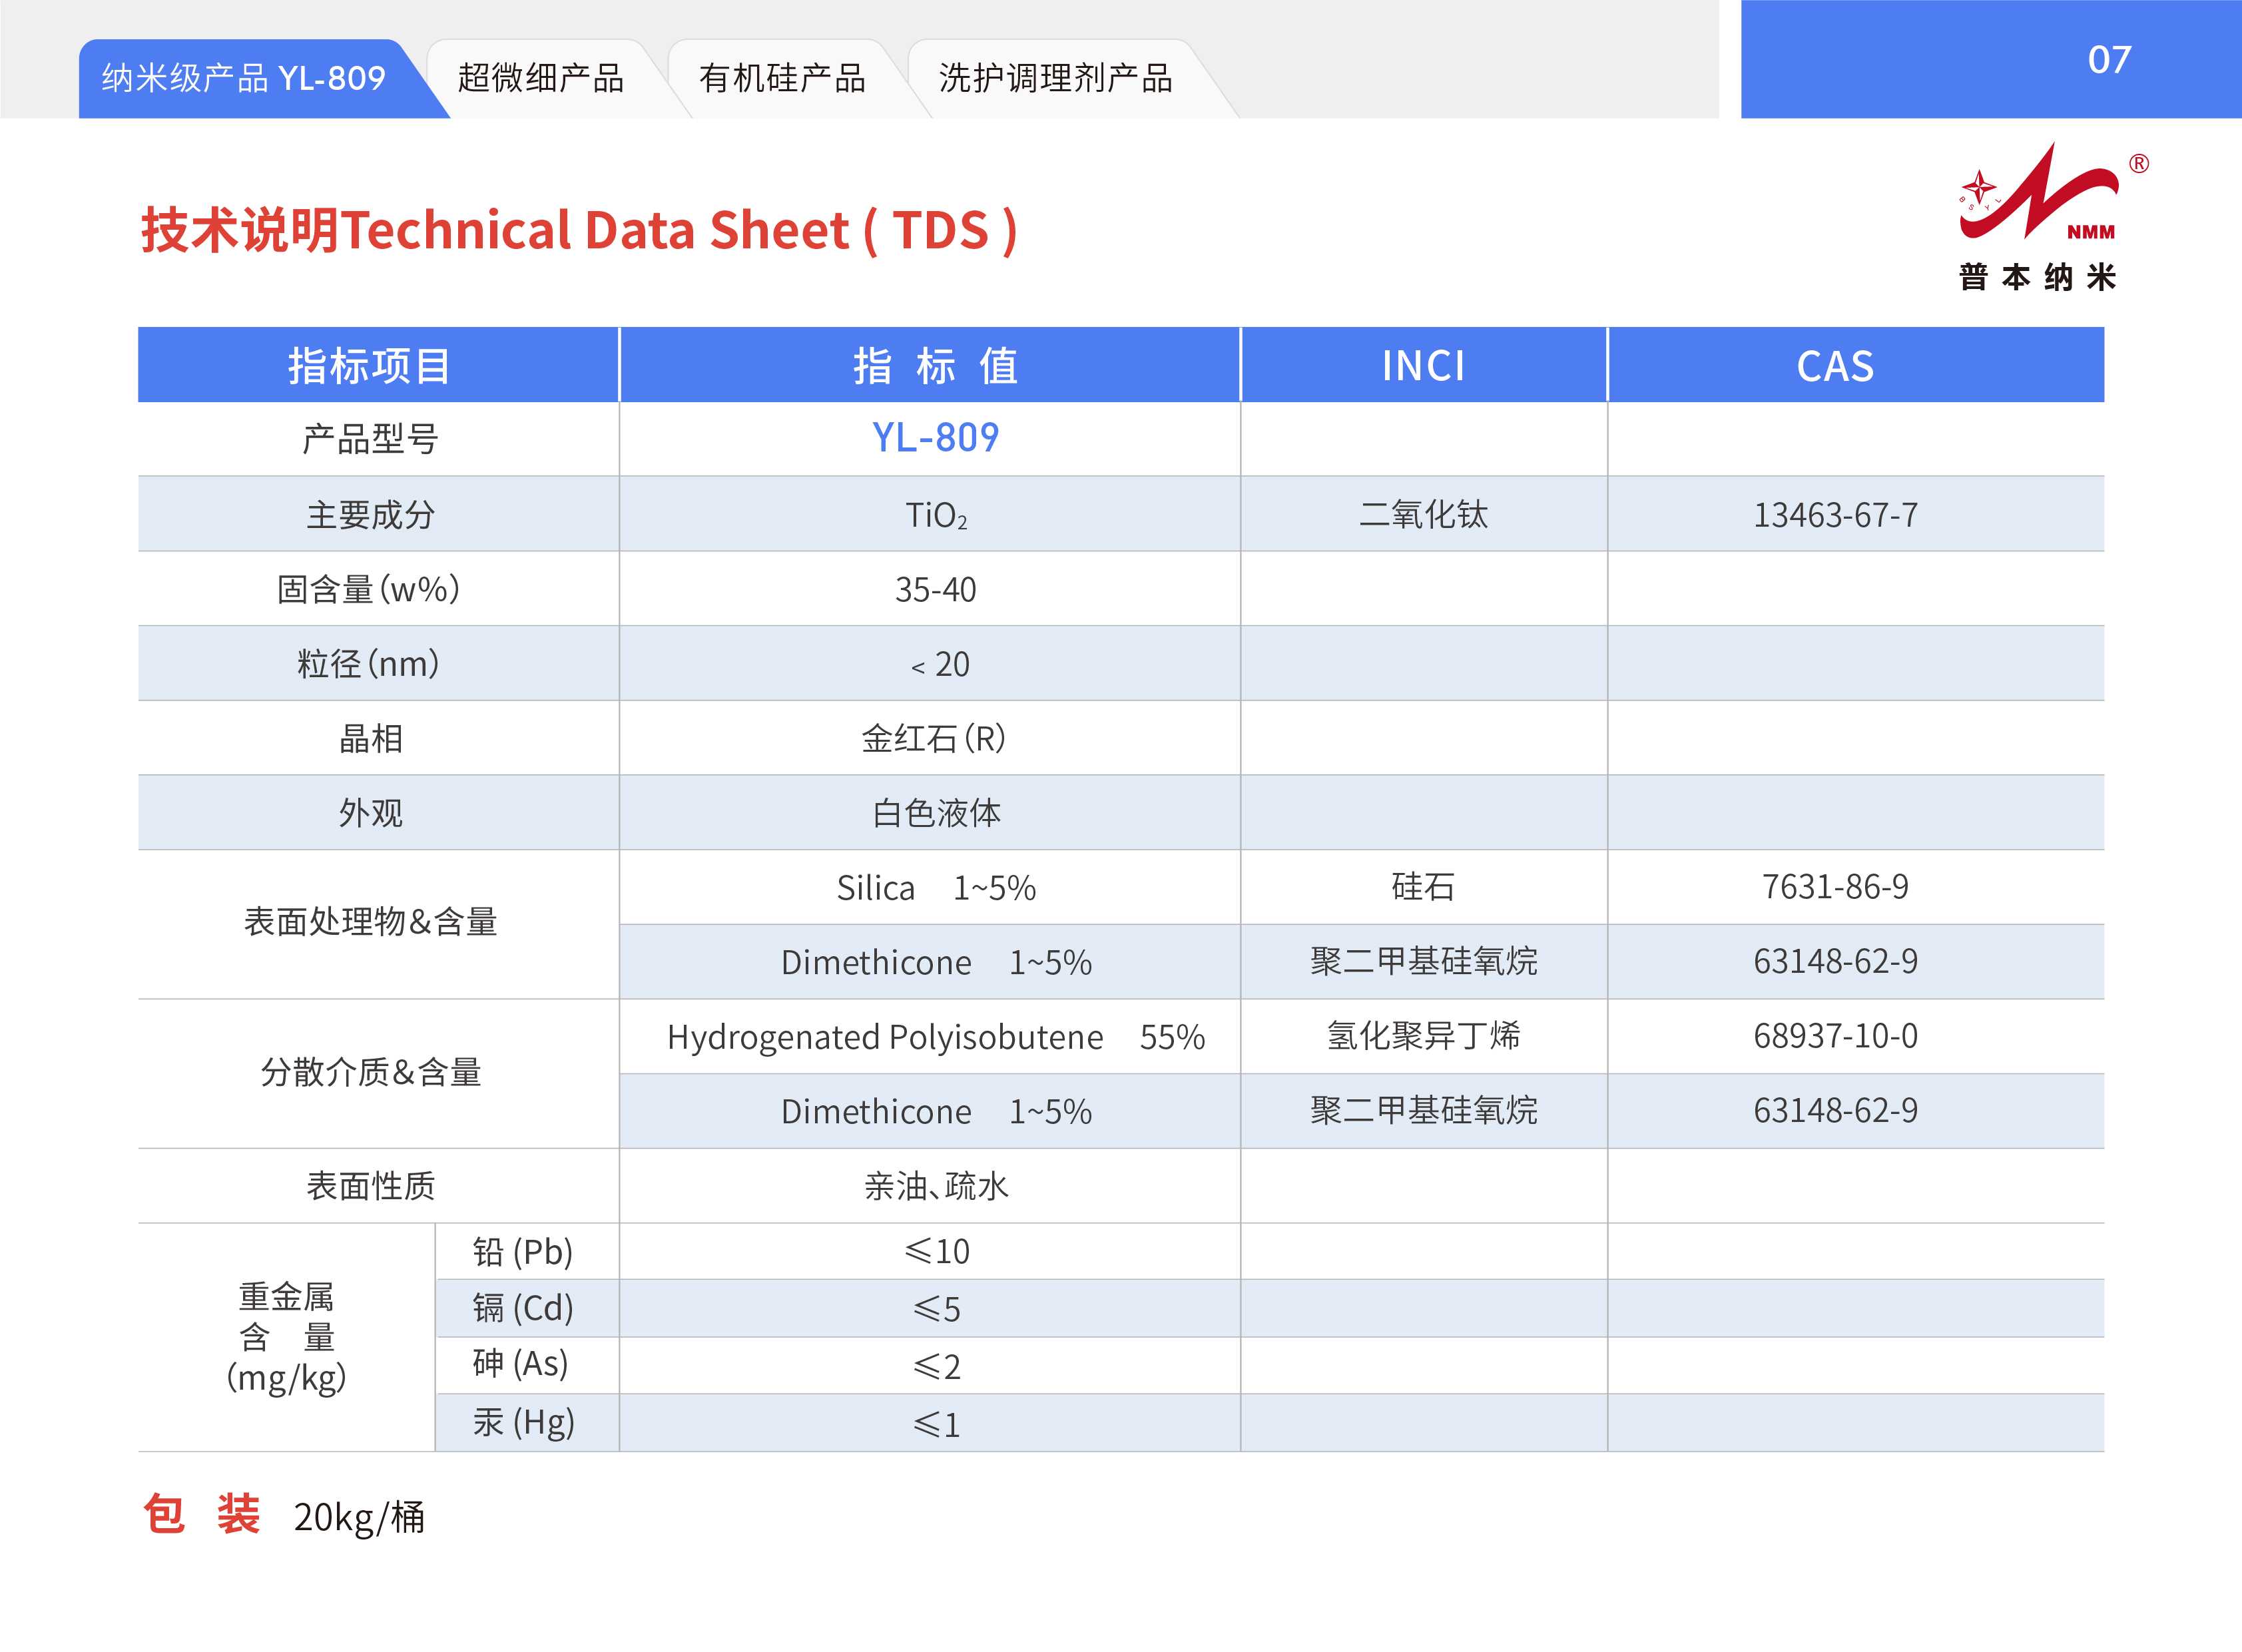Click CAS number 68937-10-0

click(x=1835, y=1036)
